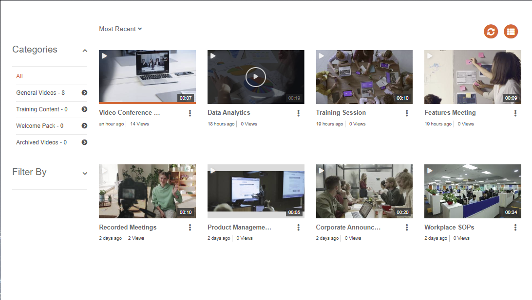Open the Workplace SOPs video title
This screenshot has width=532, height=300.
tap(449, 227)
